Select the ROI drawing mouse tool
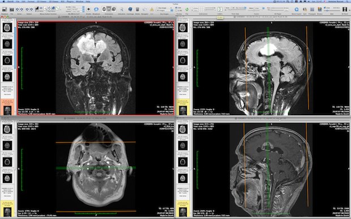 pos(58,8)
